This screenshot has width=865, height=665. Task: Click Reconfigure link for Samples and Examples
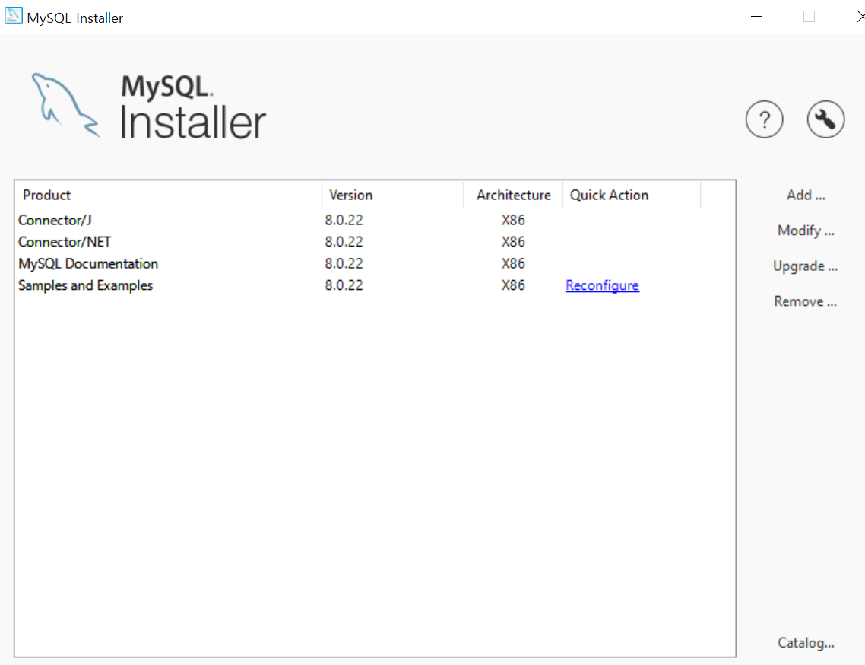(602, 285)
